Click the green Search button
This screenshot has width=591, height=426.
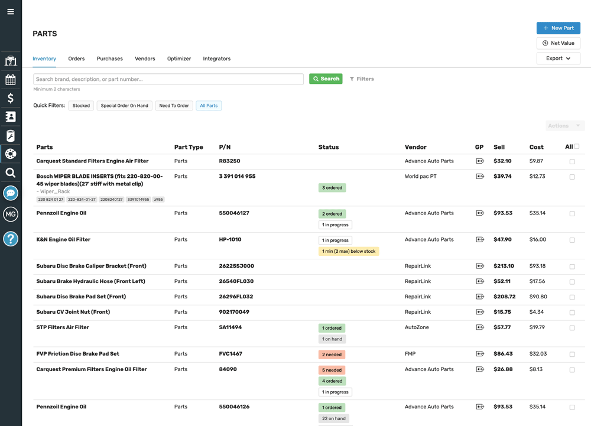pos(326,79)
